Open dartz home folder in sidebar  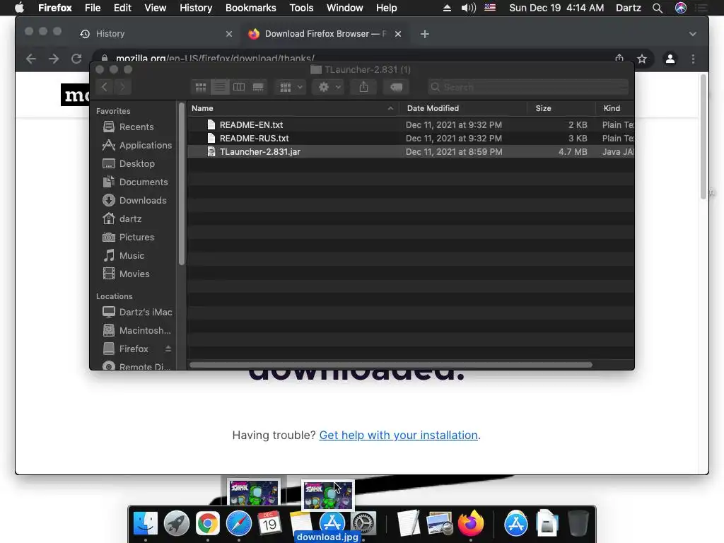point(122,218)
